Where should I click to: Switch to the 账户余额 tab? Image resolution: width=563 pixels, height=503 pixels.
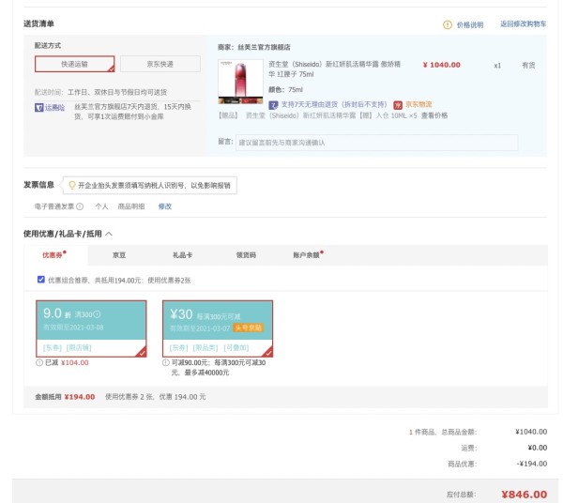tap(306, 255)
